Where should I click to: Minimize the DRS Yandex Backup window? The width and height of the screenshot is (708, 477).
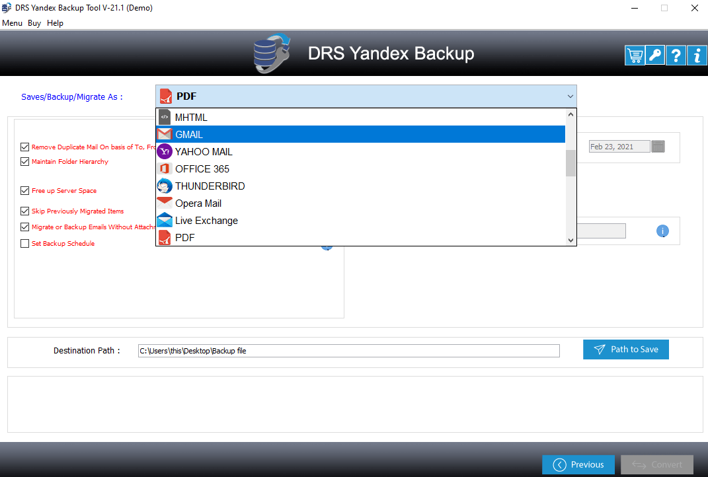(635, 8)
